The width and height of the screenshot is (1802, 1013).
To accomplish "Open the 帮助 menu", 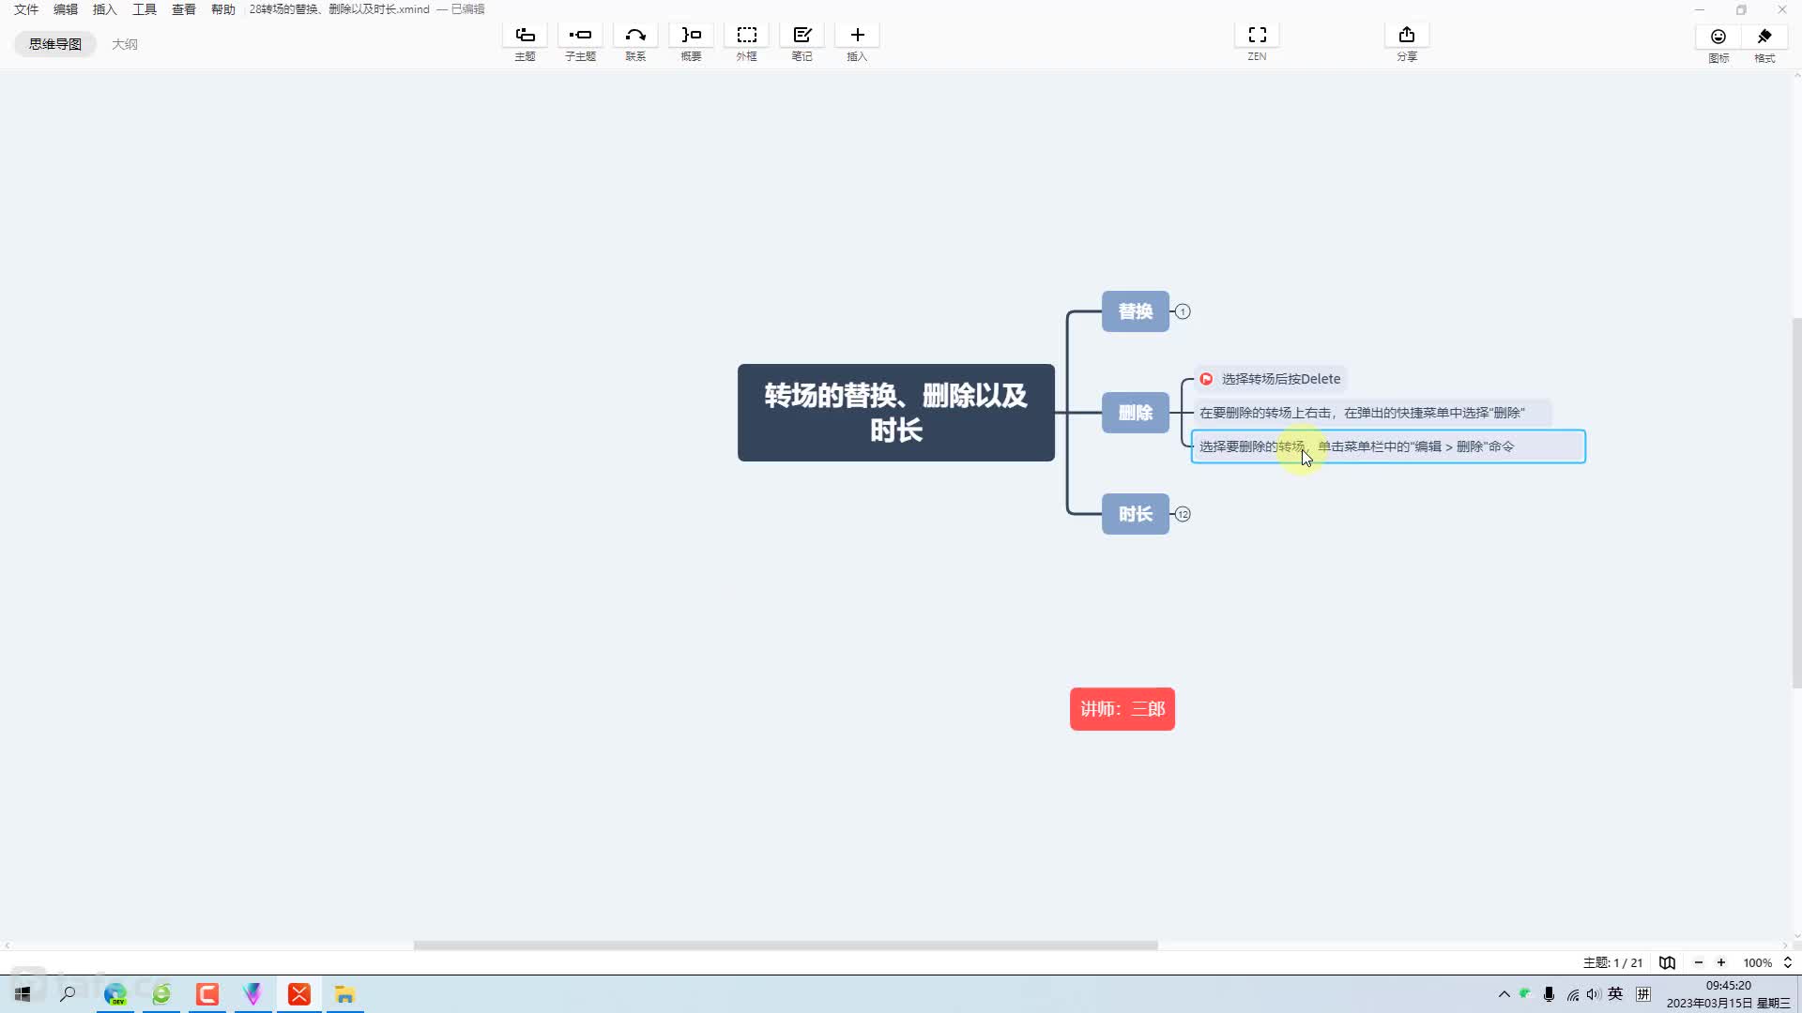I will tap(223, 9).
